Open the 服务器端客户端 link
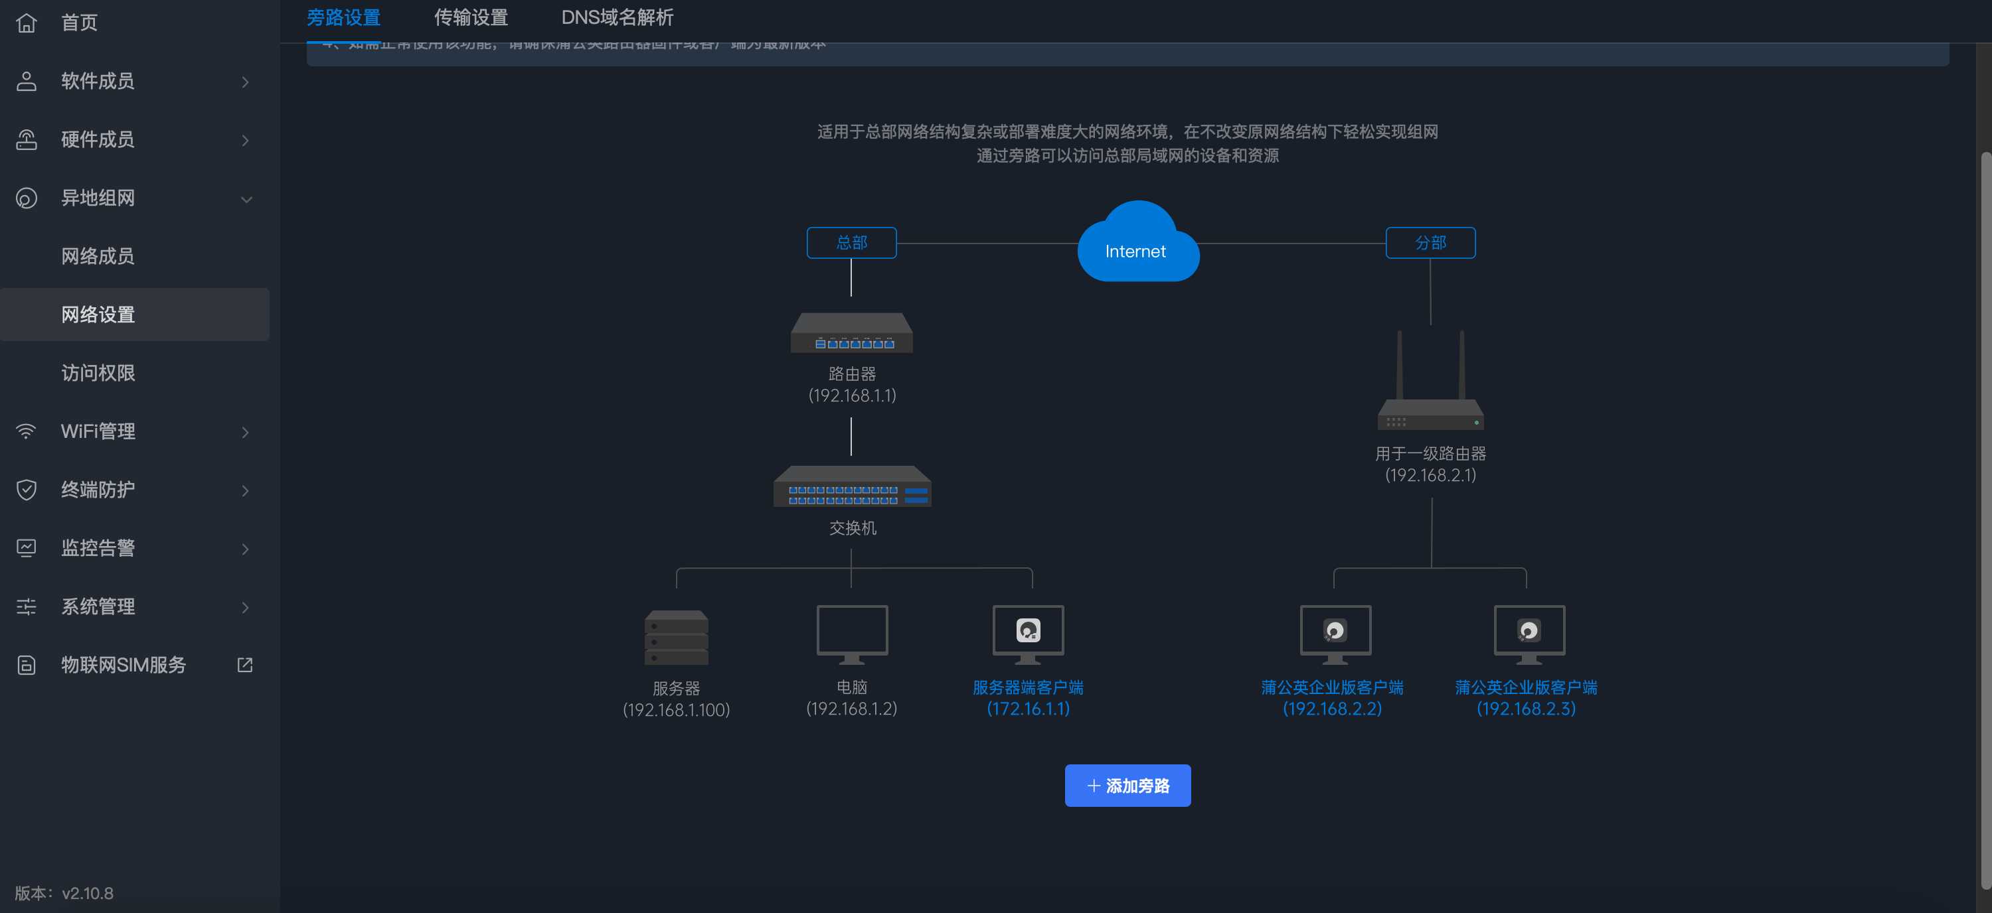This screenshot has height=913, width=1992. (x=1028, y=687)
